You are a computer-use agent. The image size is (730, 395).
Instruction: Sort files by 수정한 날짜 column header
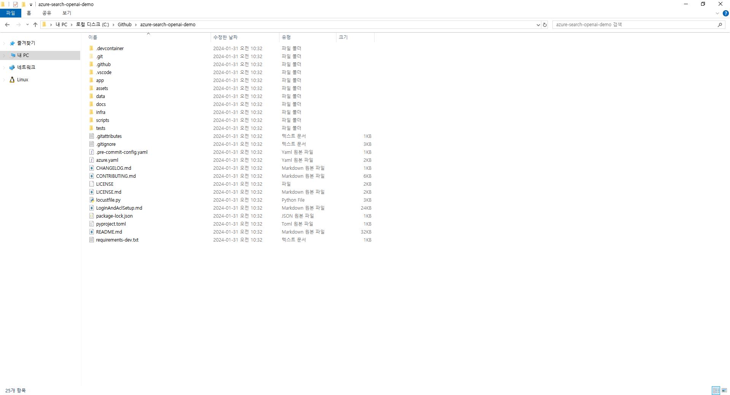pyautogui.click(x=225, y=37)
